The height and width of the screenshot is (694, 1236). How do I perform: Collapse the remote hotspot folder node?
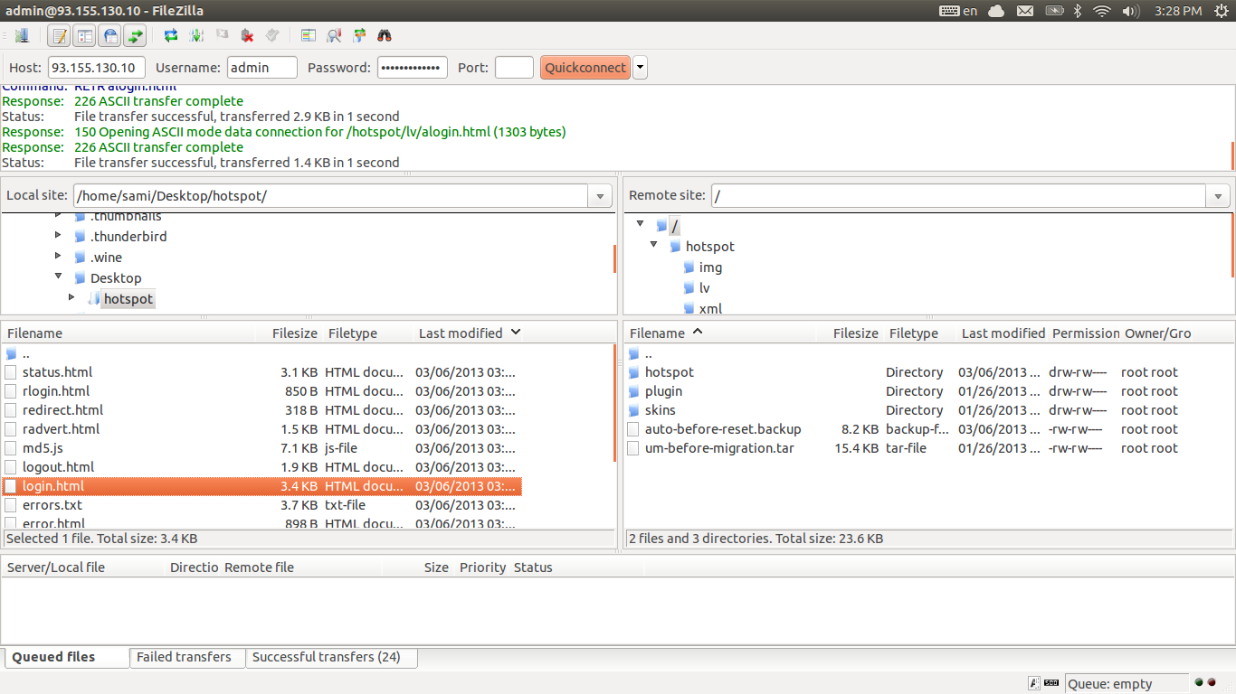click(653, 245)
